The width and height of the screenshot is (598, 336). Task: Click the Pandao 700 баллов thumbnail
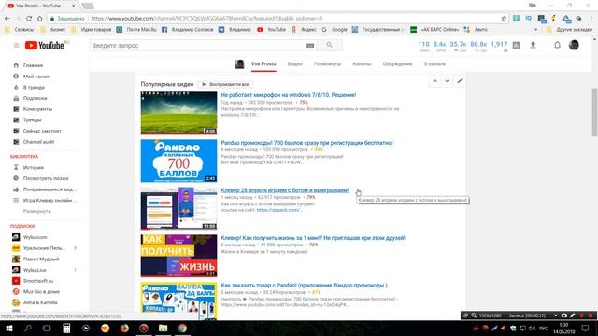178,161
